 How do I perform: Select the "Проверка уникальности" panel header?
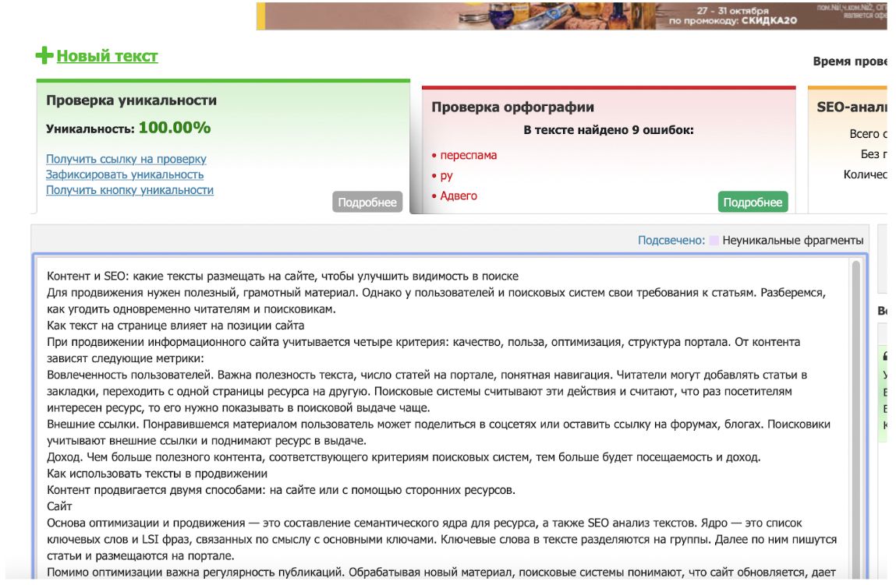tap(132, 100)
